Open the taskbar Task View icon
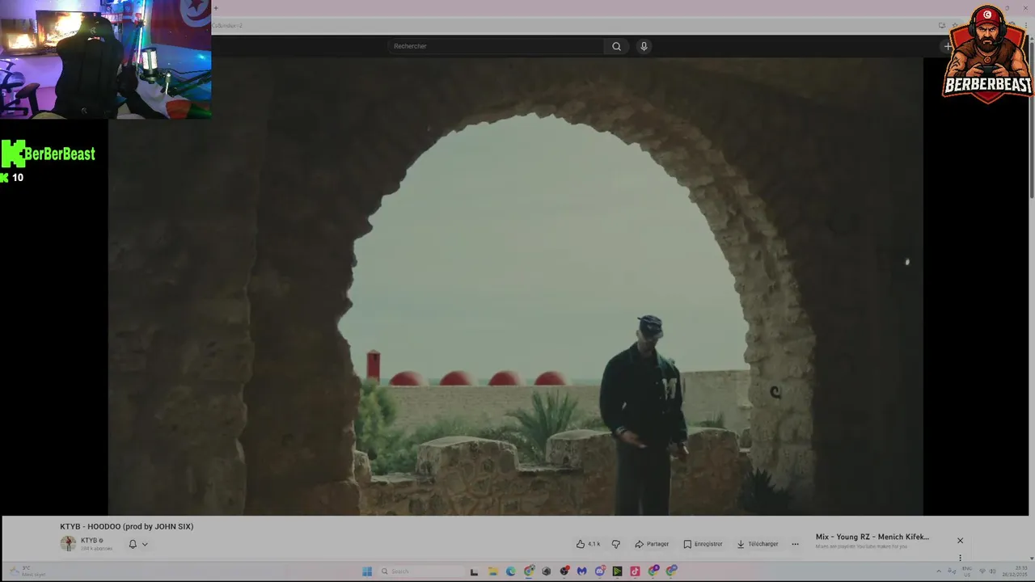 474,571
